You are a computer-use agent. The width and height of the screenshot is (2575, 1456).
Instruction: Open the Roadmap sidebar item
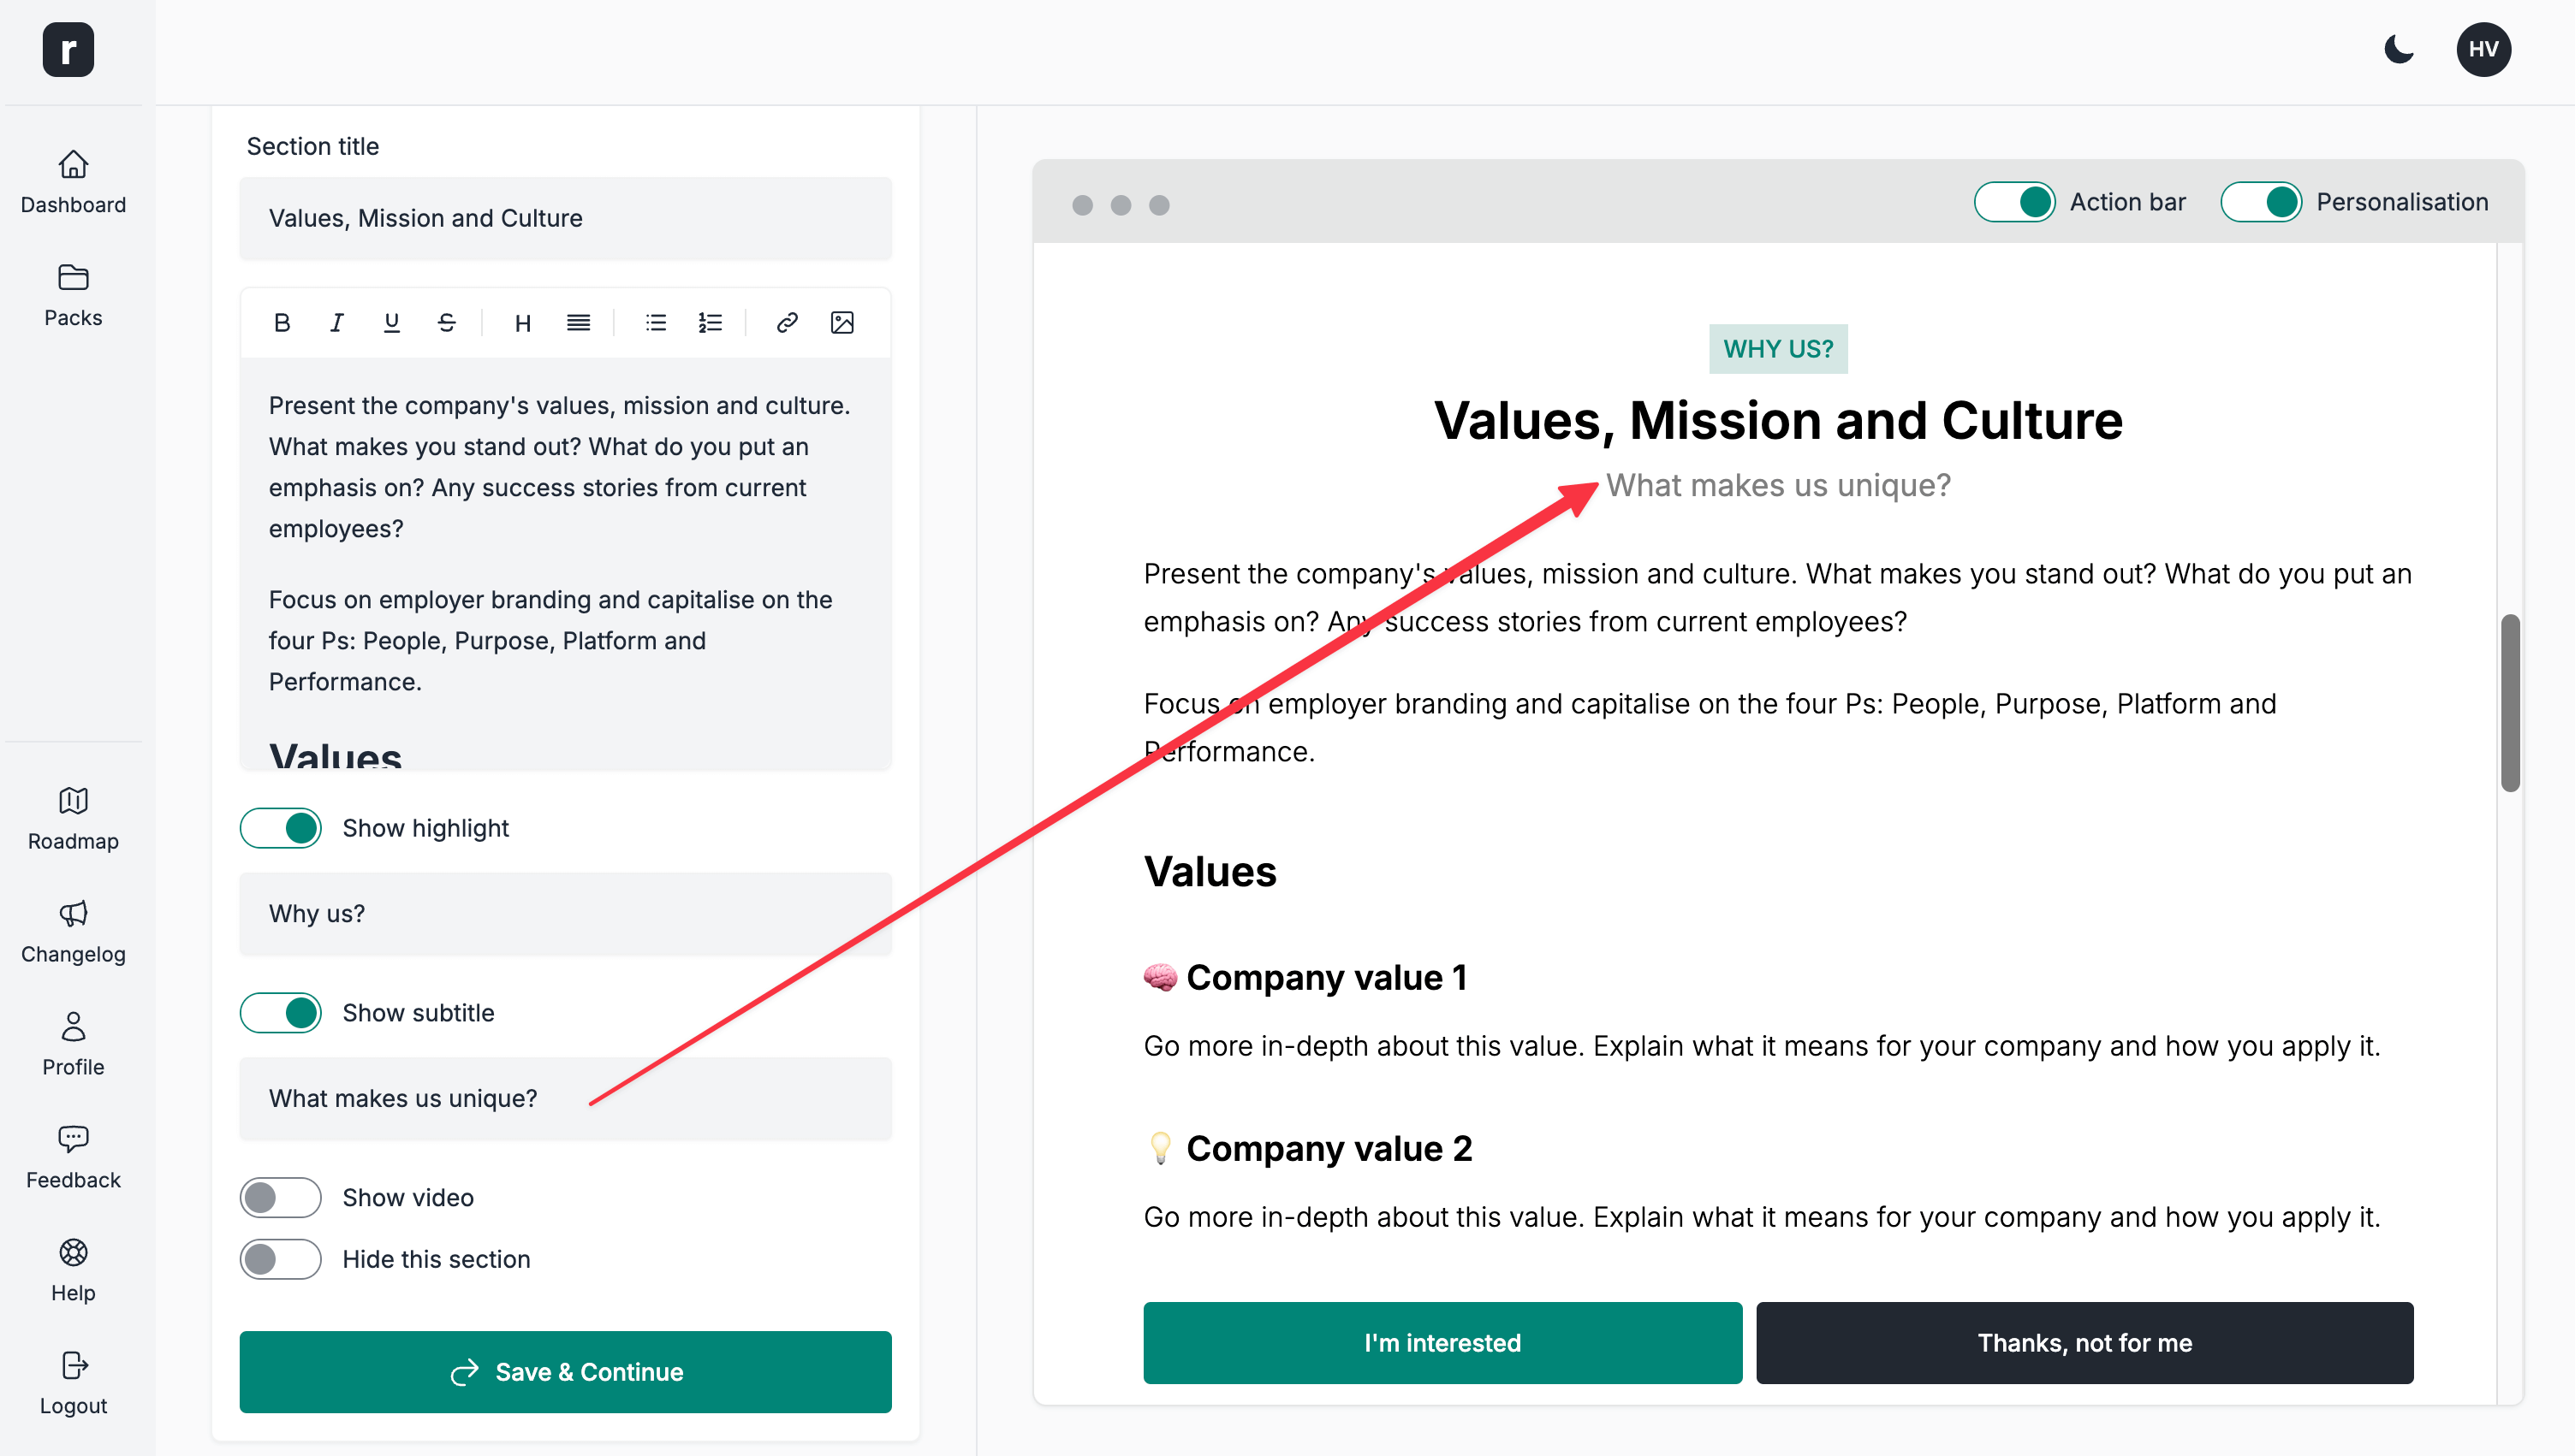(x=73, y=818)
